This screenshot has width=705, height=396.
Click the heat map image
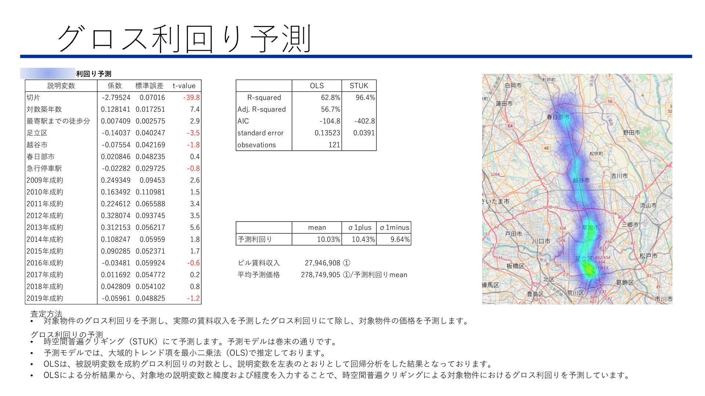pos(577,189)
